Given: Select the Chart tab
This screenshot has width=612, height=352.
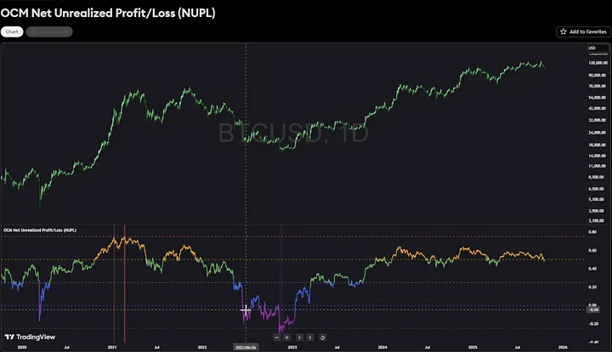Looking at the screenshot, I should coord(13,31).
